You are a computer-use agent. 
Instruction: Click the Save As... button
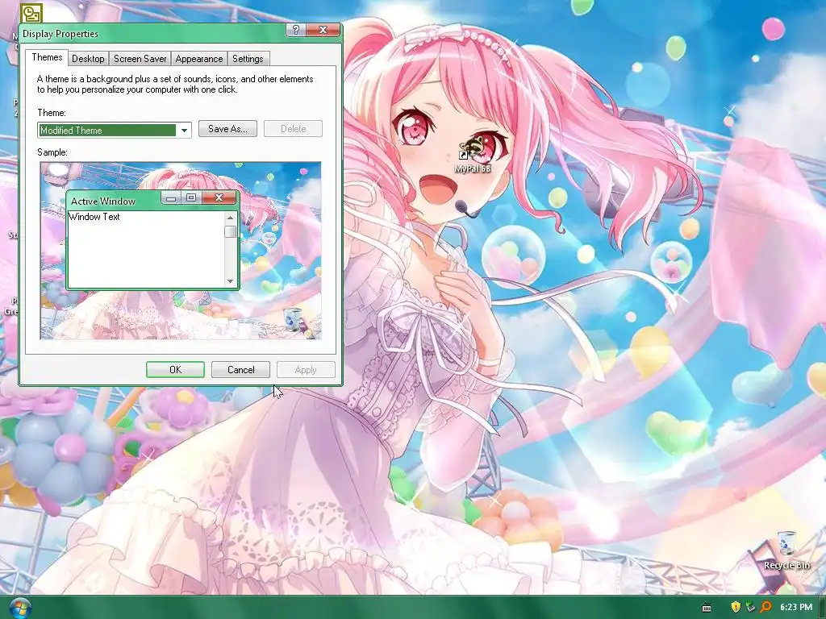tap(227, 129)
